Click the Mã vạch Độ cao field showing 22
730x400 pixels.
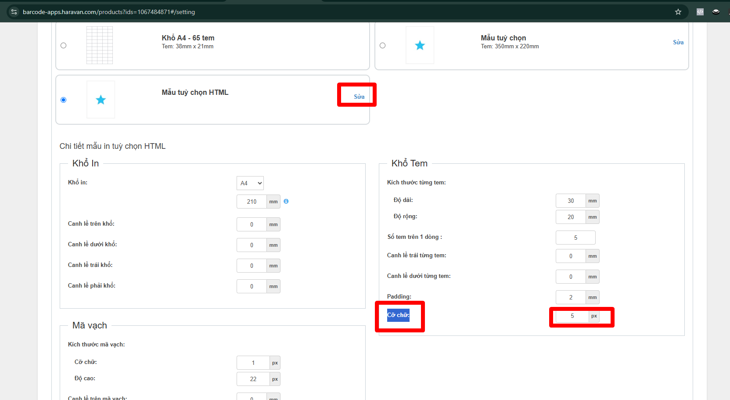[253, 379]
